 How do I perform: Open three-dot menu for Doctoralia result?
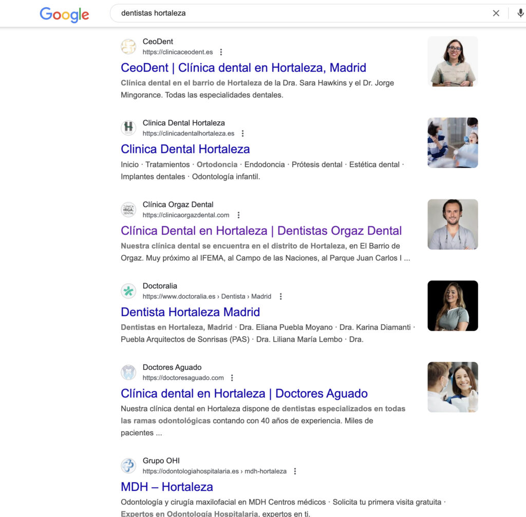tap(280, 297)
